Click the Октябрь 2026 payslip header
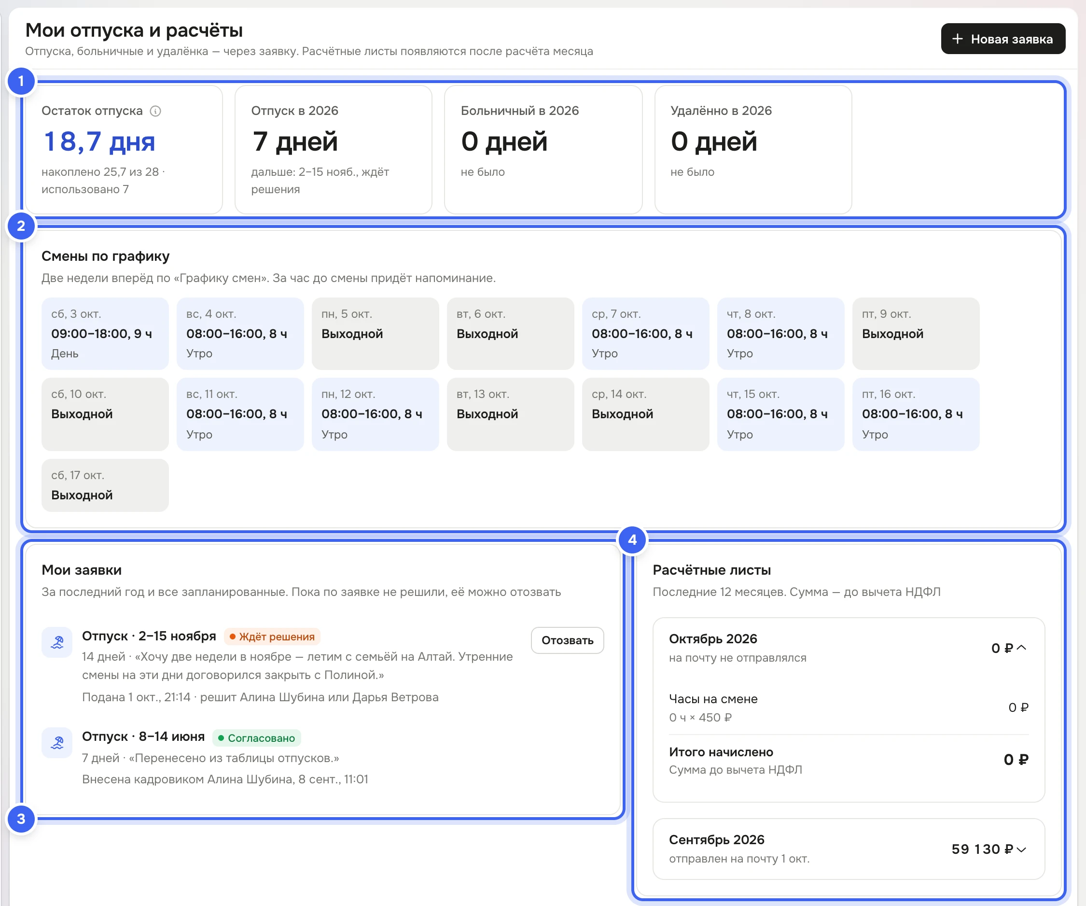Image resolution: width=1086 pixels, height=906 pixels. click(x=849, y=648)
